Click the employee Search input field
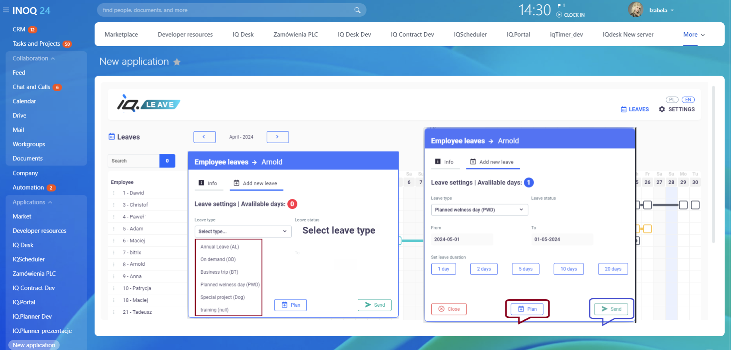731x350 pixels. tap(134, 161)
